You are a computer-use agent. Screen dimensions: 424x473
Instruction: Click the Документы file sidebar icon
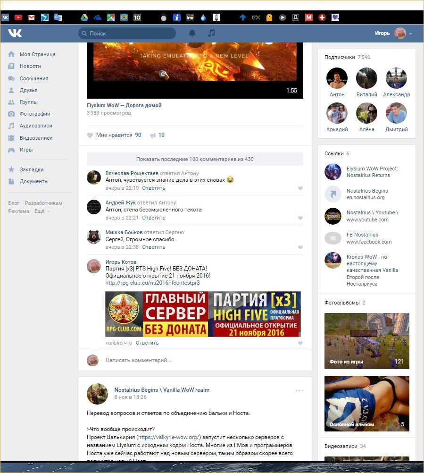tap(11, 181)
